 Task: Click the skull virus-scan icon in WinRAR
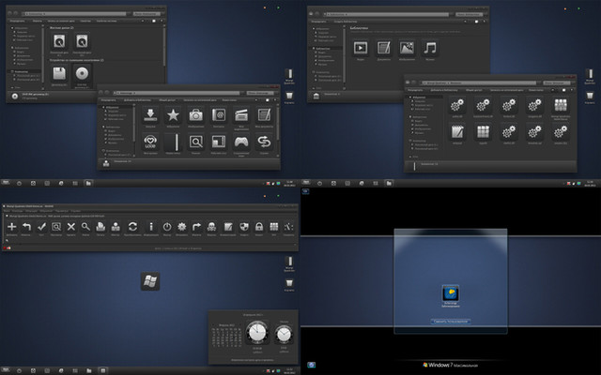(211, 227)
